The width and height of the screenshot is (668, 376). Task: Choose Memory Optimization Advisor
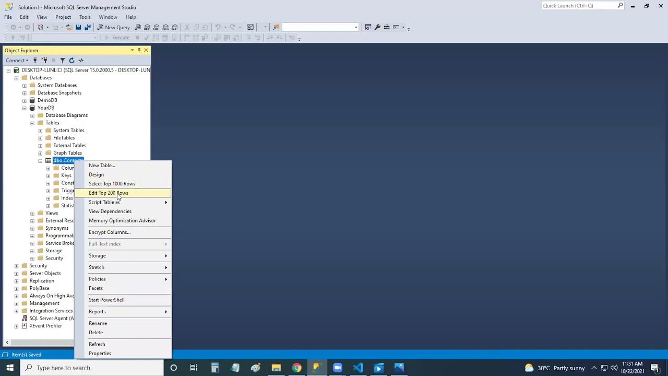(123, 220)
